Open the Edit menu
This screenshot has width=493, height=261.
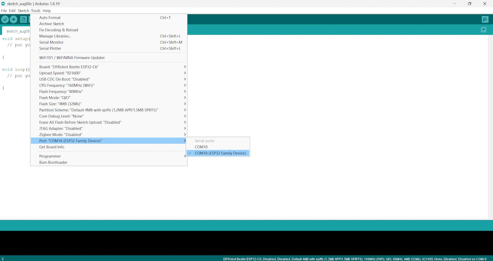[x=12, y=11]
